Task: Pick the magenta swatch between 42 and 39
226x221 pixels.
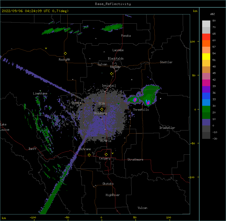Action: tap(206, 83)
